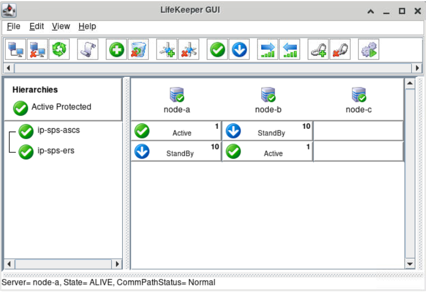The width and height of the screenshot is (426, 292).
Task: Click the Active icon for ip-sps-ascs on node-a
Action: tap(142, 131)
